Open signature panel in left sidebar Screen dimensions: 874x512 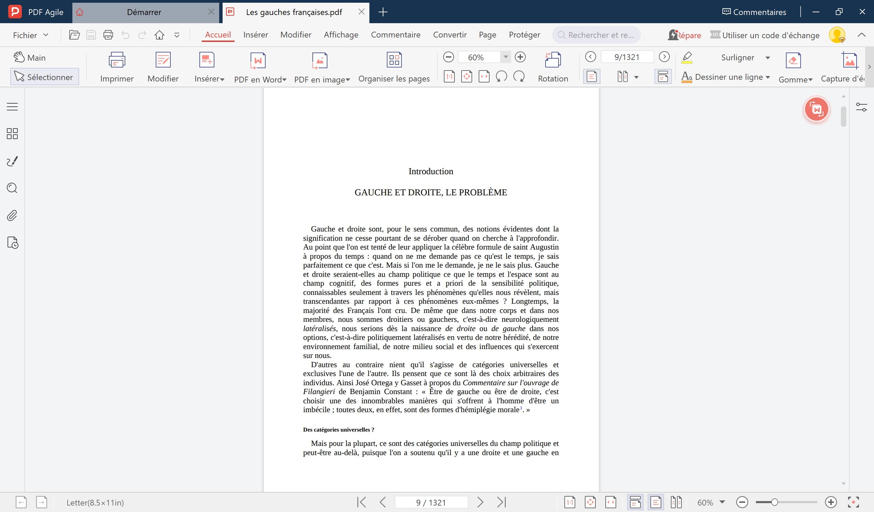click(x=12, y=161)
